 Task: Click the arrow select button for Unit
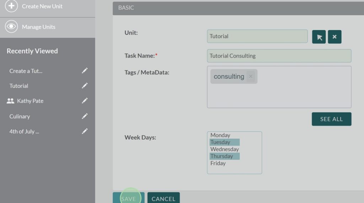click(x=319, y=37)
